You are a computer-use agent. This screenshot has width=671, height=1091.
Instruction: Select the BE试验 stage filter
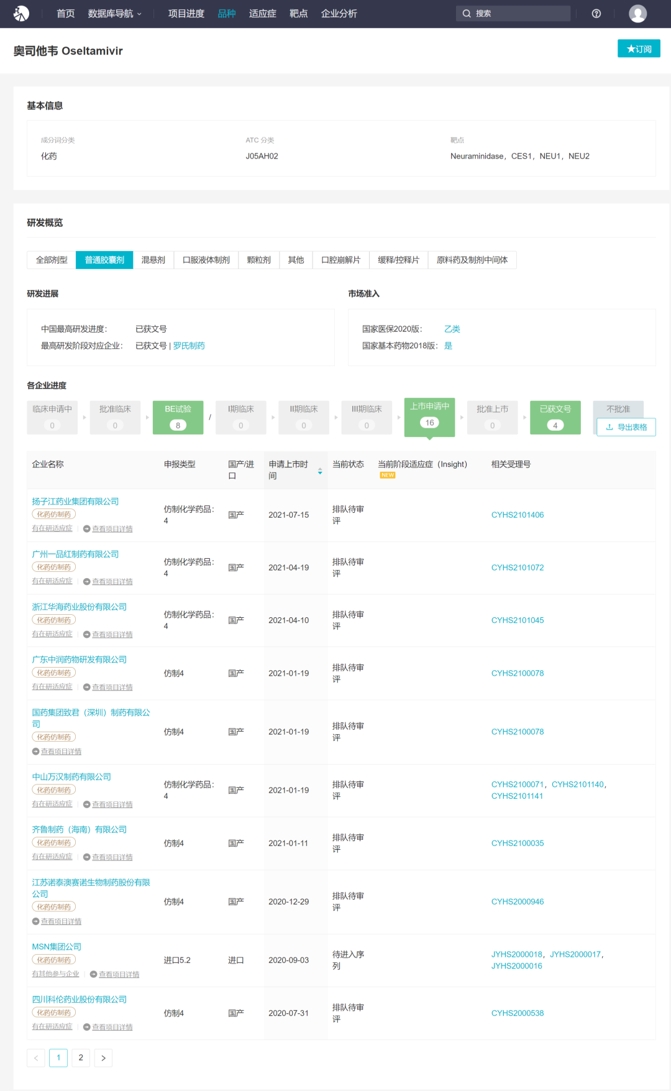coord(178,417)
